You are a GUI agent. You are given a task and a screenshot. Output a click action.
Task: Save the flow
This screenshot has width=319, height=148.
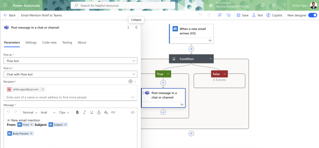click(242, 15)
